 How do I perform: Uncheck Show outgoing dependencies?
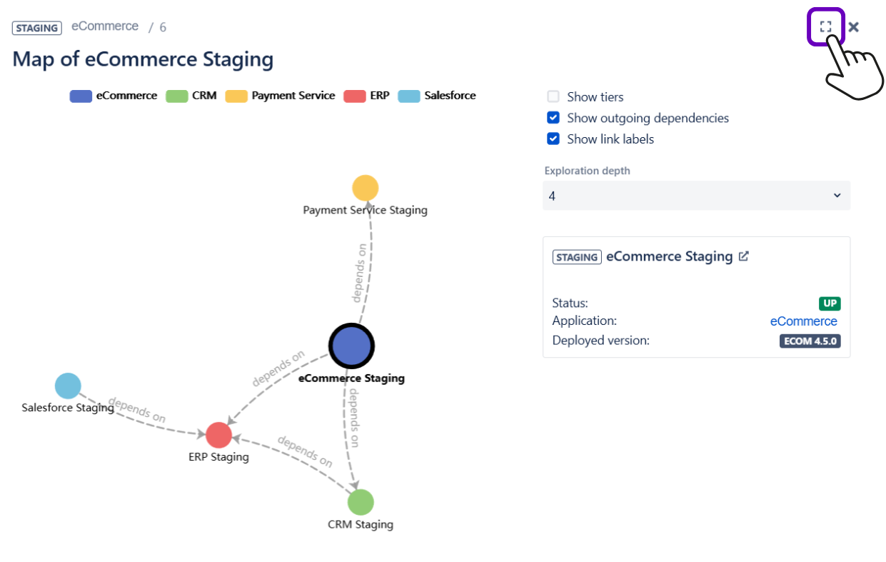pos(553,118)
